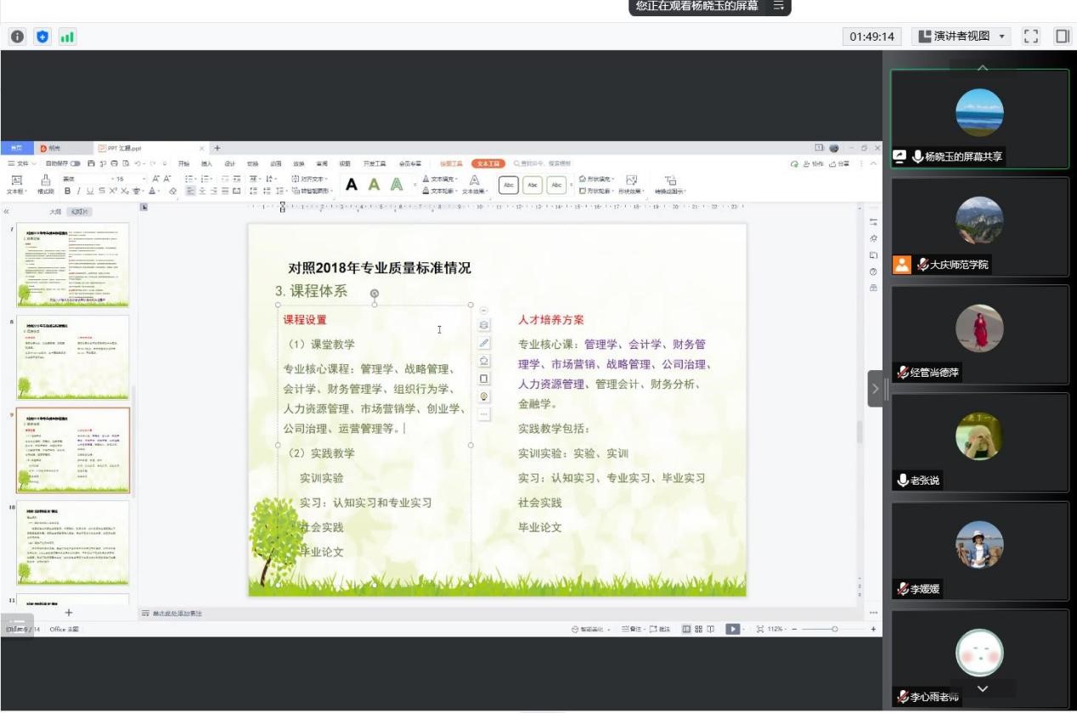Click the Format Painter icon
1077x713 pixels.
46,184
